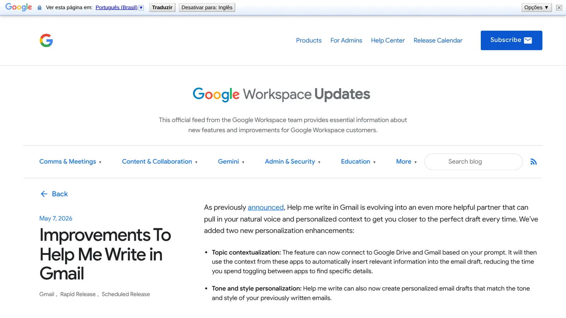Expand the Comms & Meetings menu
Viewport: 566px width, 318px height.
click(70, 161)
